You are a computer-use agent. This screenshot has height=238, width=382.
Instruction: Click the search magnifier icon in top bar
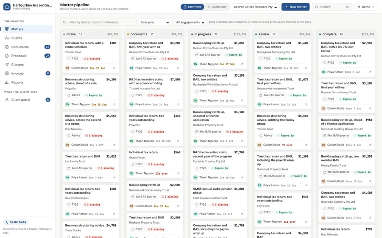tap(317, 7)
